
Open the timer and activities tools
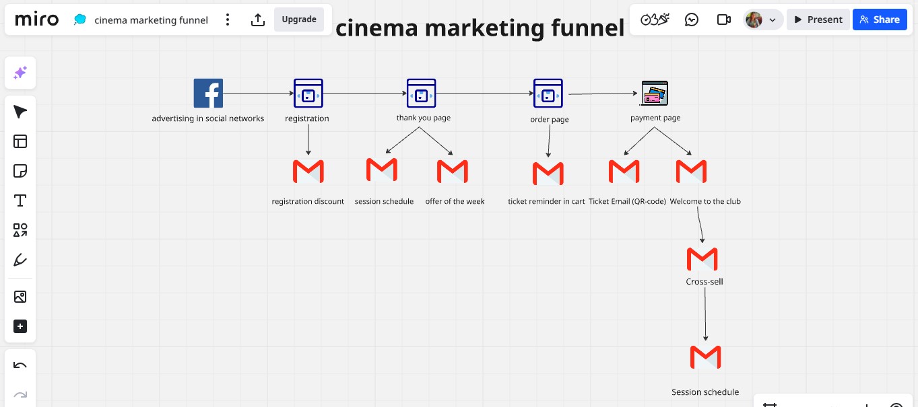[x=655, y=20]
